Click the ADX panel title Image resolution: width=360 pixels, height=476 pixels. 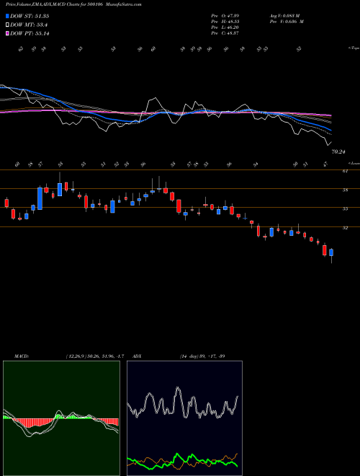click(137, 356)
